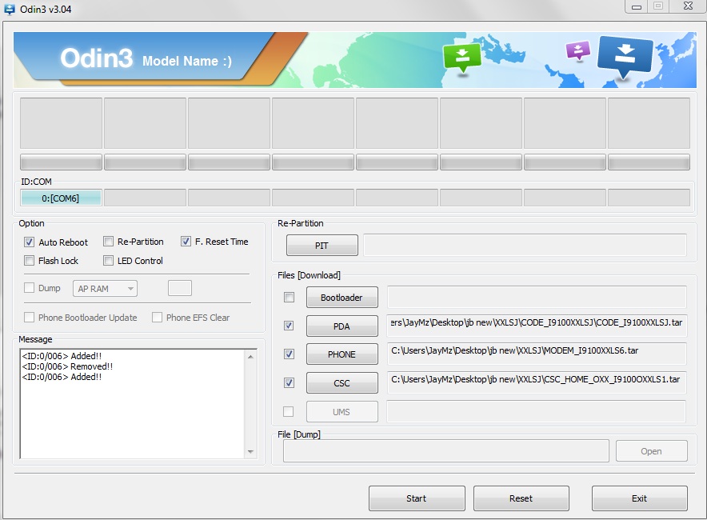Click the Reset button
This screenshot has width=707, height=520.
(x=521, y=498)
